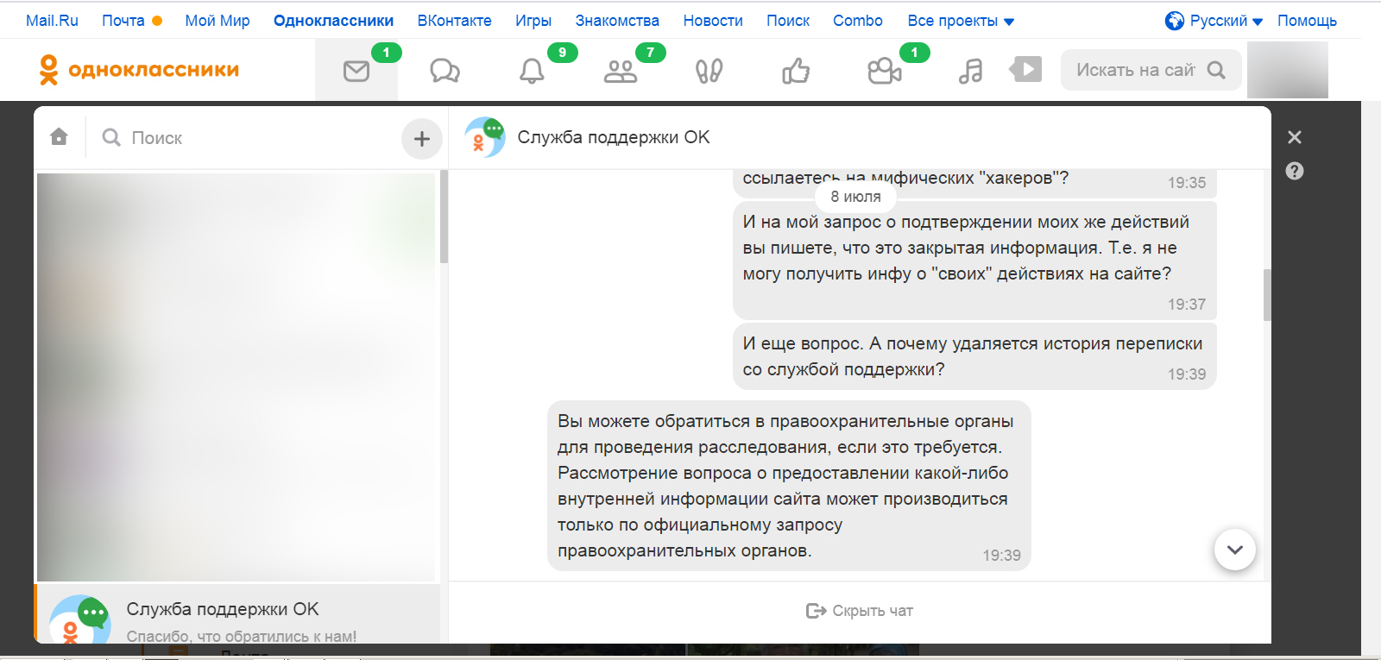Image resolution: width=1381 pixels, height=660 pixels.
Task: Click the support reply about правоохранительные органы
Action: (789, 486)
